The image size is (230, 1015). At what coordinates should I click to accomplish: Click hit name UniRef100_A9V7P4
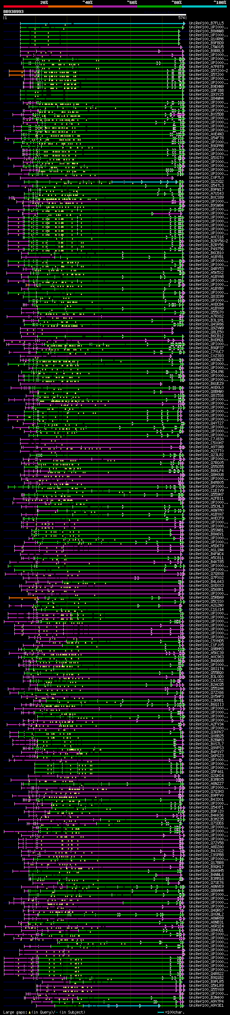pos(206,1002)
